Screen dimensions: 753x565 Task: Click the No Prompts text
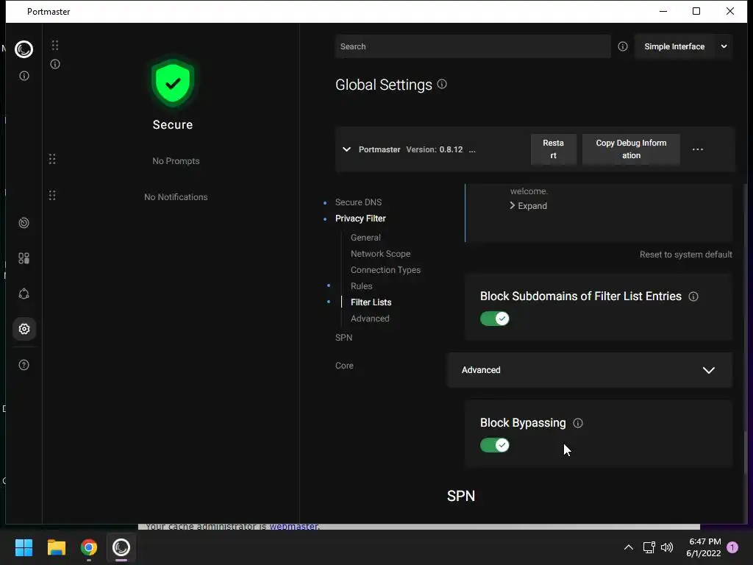pyautogui.click(x=176, y=161)
